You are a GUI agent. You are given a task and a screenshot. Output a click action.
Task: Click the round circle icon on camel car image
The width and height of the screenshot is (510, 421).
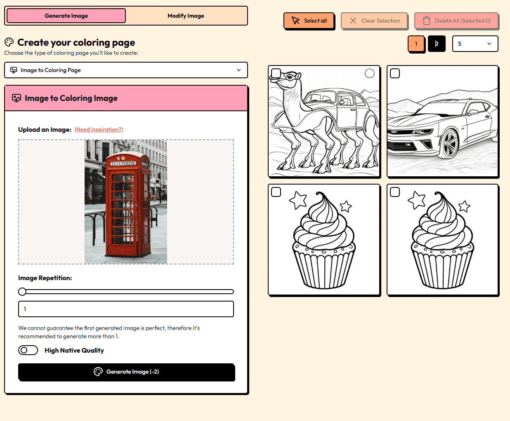pyautogui.click(x=370, y=73)
